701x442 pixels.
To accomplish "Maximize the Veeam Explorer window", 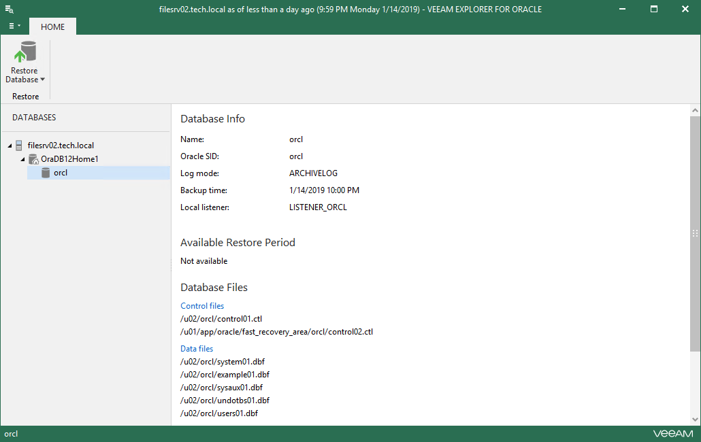I will pos(654,9).
